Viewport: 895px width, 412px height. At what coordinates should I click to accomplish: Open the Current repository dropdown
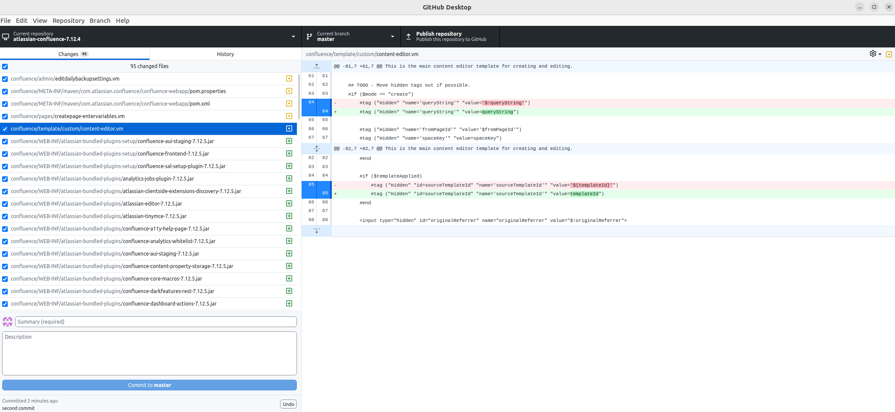coord(150,37)
